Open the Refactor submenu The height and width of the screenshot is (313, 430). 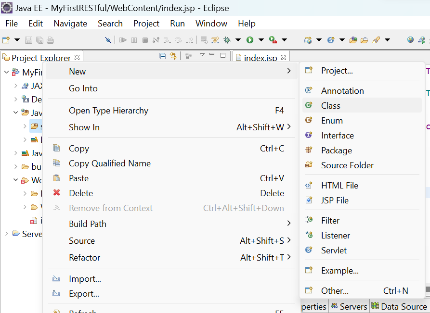171,257
